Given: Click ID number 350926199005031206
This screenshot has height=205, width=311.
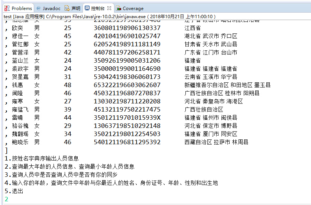Looking at the screenshot, I should [x=127, y=60].
